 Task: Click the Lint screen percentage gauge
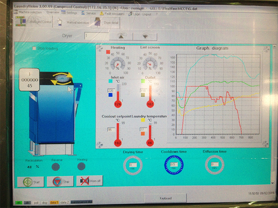pyautogui.click(x=150, y=64)
